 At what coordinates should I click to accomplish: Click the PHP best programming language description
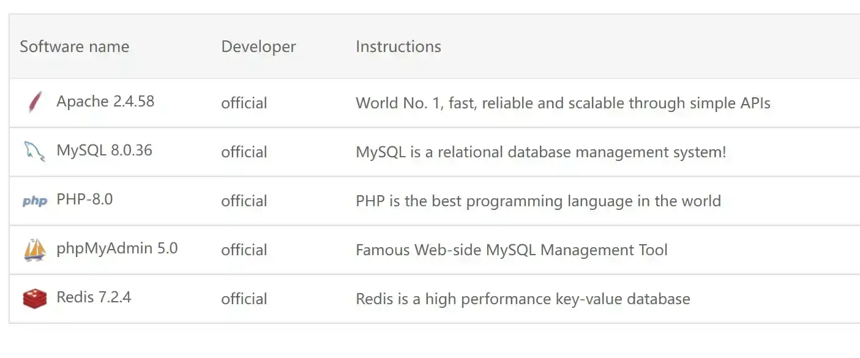click(x=538, y=201)
